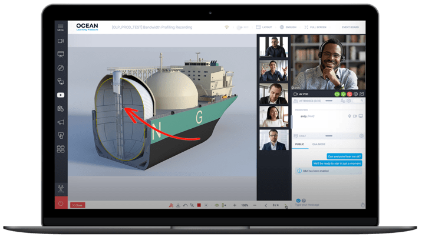
Task: Switch to the Public chat tab
Action: point(299,144)
